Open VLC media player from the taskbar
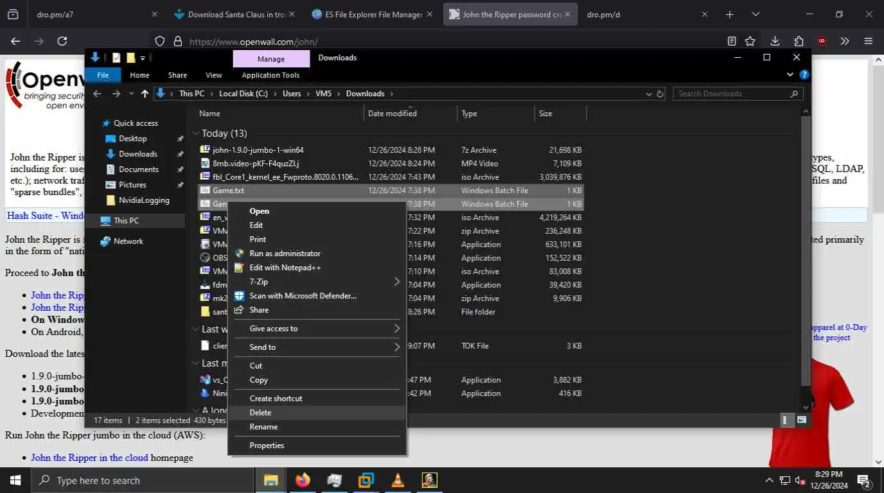This screenshot has width=884, height=493. tap(398, 480)
